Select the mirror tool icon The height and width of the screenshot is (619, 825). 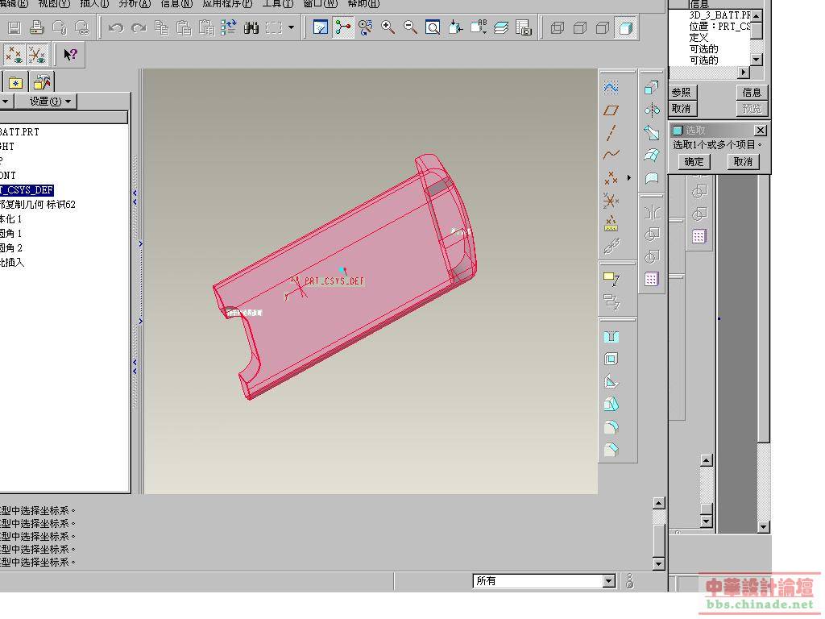click(652, 110)
